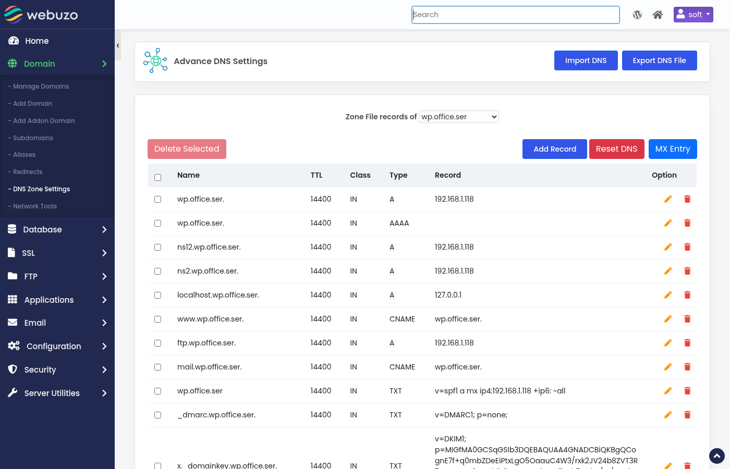
Task: Tick the select-all checkbox in table header
Action: (x=158, y=177)
